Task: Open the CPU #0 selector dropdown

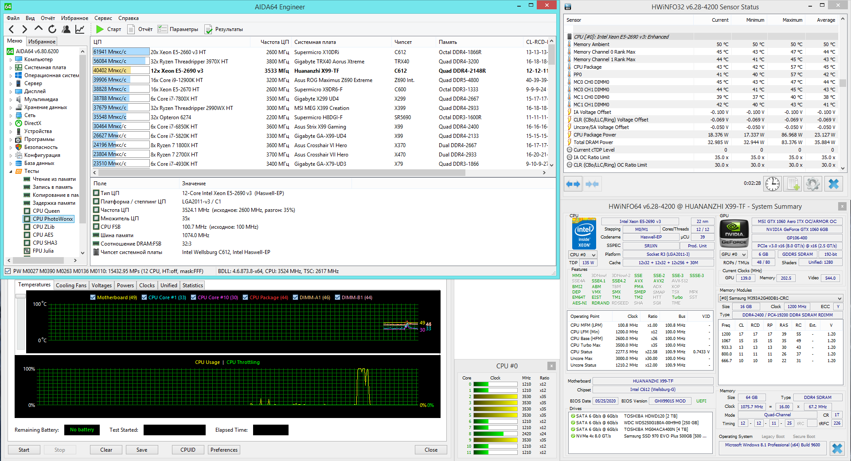Action: pyautogui.click(x=582, y=254)
